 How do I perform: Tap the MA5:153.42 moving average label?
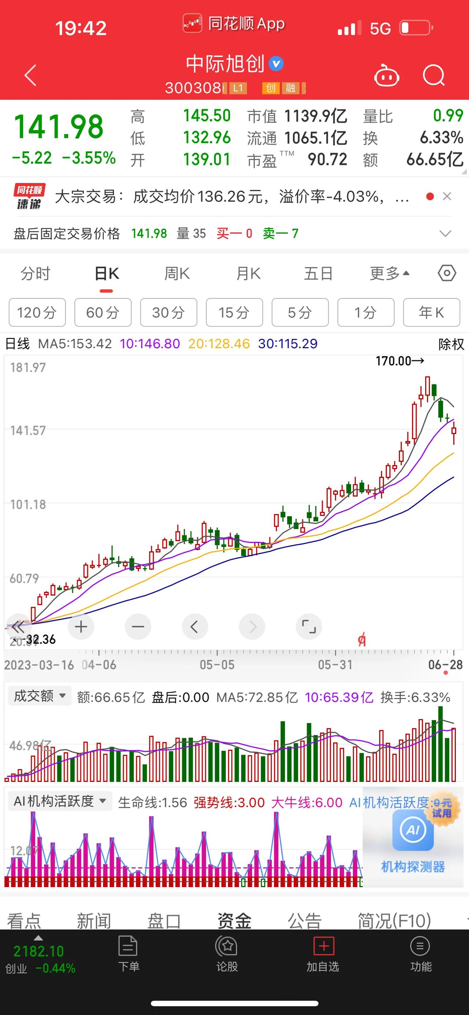[x=75, y=343]
